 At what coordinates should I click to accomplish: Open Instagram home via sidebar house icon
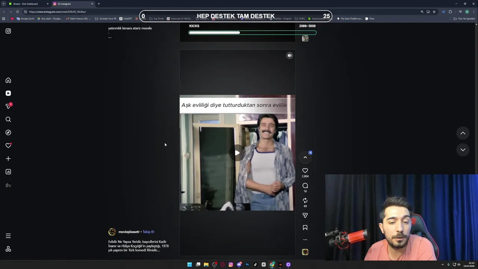click(x=8, y=80)
